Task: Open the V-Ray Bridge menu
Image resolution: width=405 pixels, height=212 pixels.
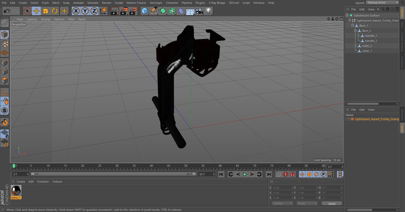Action: 217,3
